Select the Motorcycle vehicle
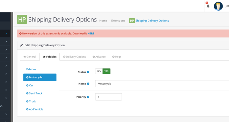 tap(40, 77)
